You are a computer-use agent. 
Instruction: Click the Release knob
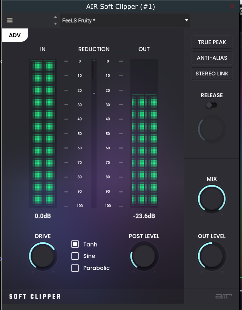coord(212,129)
